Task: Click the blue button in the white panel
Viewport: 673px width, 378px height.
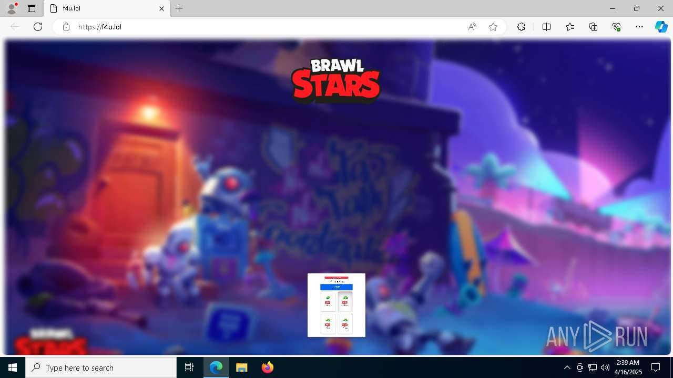Action: 336,287
